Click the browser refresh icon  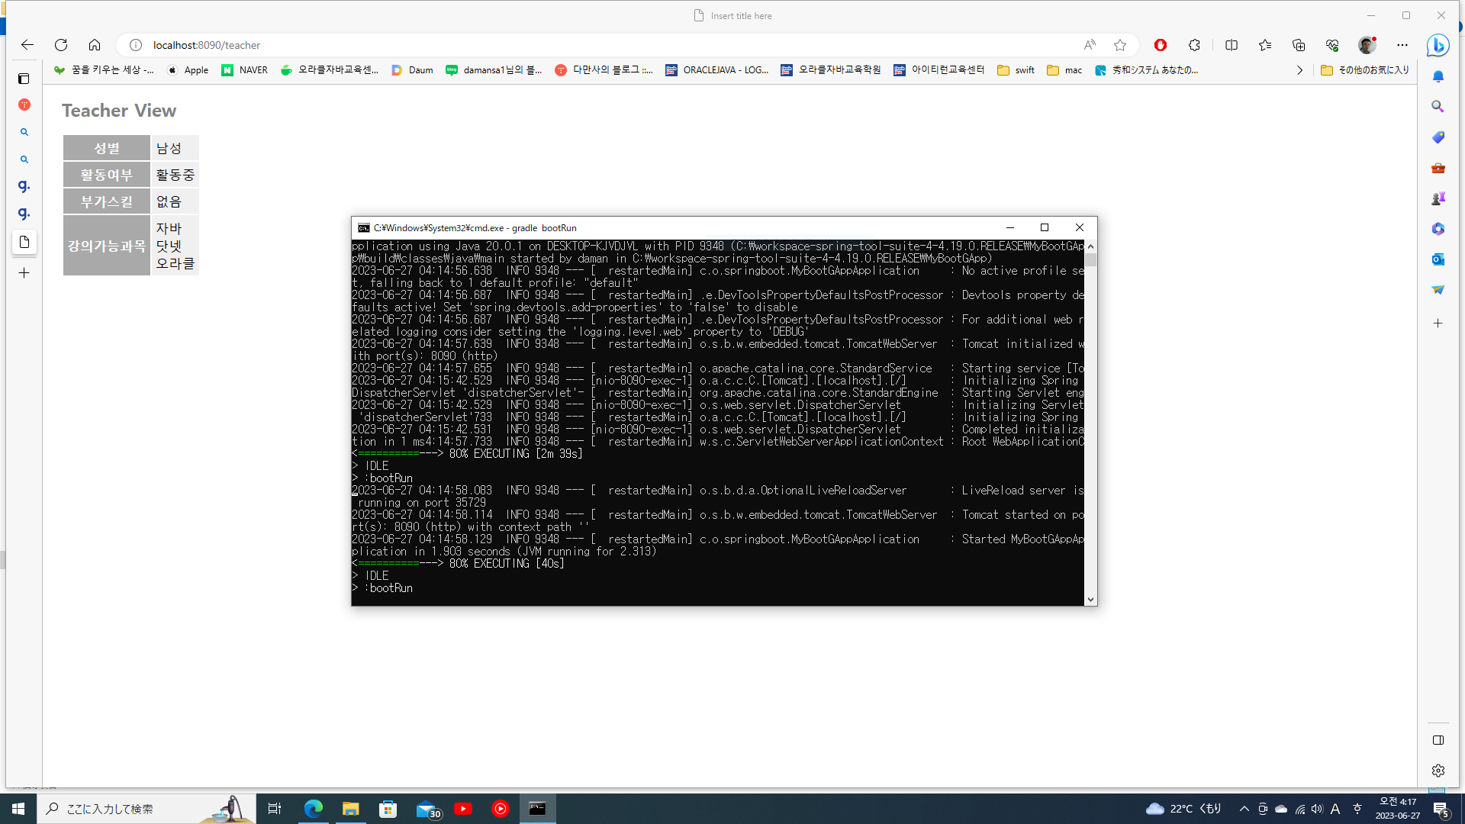point(61,45)
